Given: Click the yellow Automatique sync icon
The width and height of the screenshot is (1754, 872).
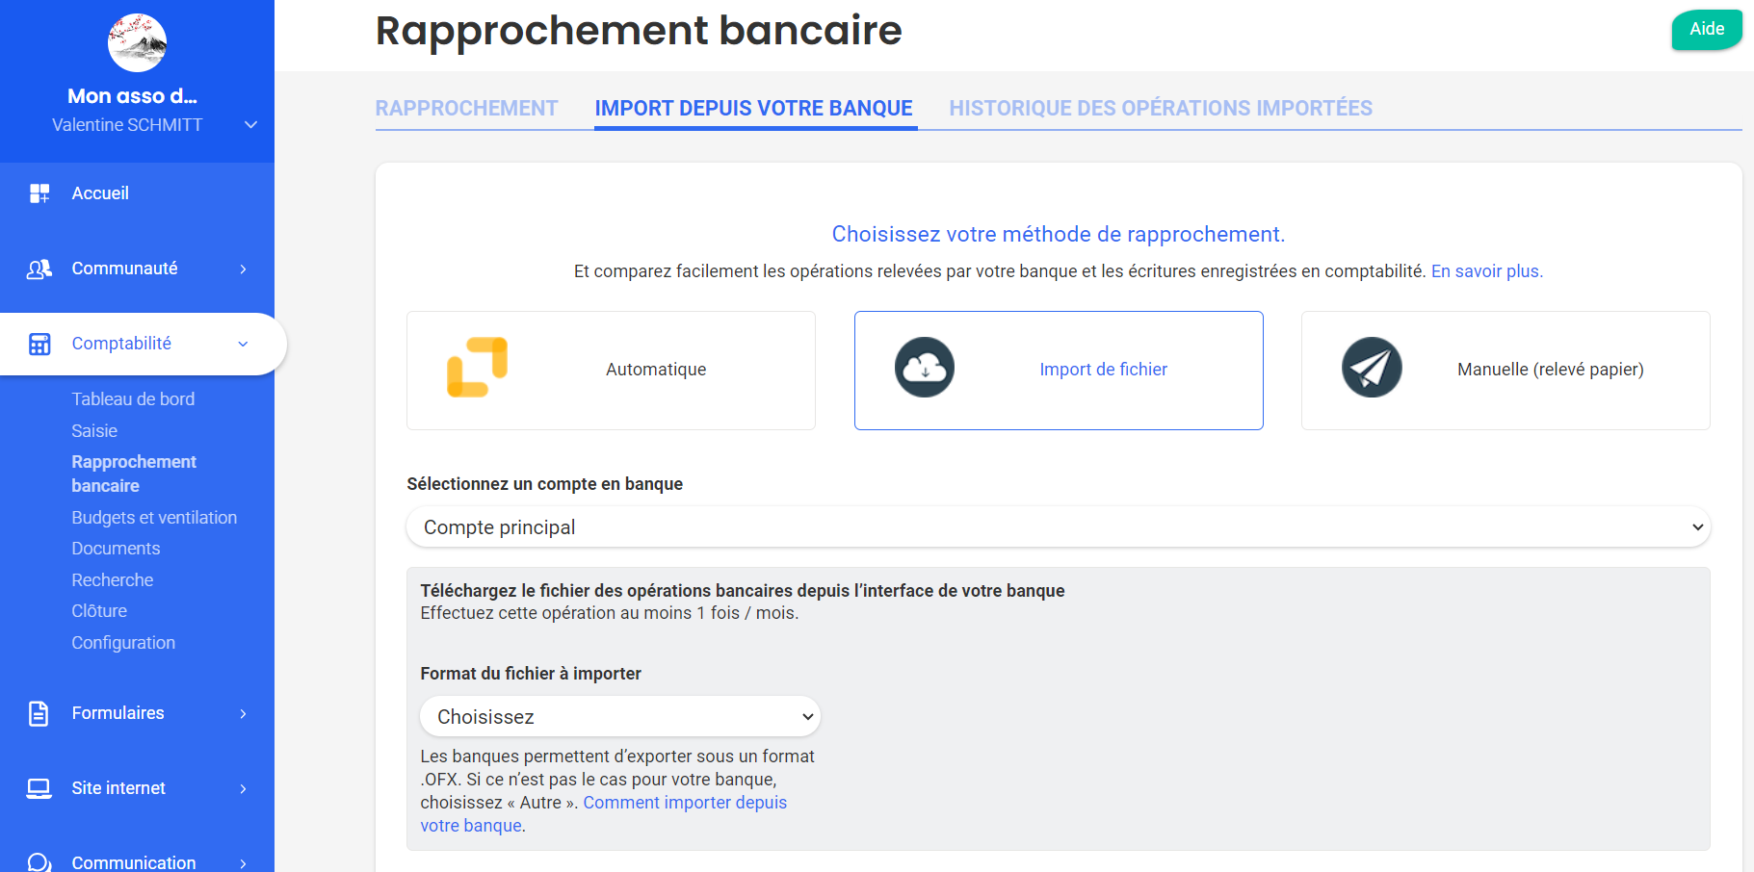Looking at the screenshot, I should pos(478,367).
